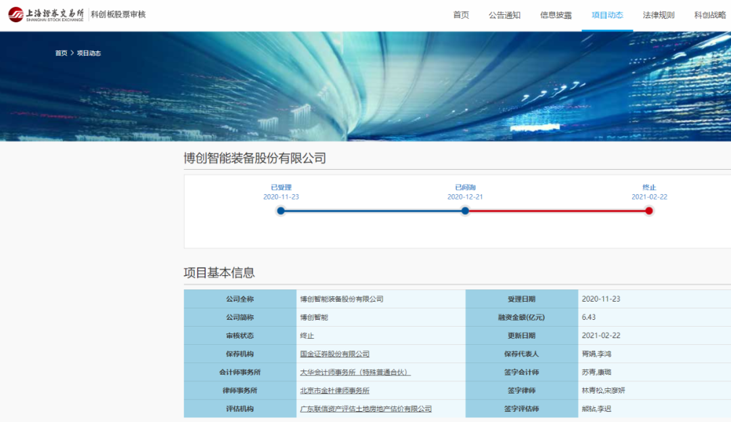This screenshot has height=422, width=731.
Task: Click the 终止 stage label in timeline
Action: coord(649,187)
